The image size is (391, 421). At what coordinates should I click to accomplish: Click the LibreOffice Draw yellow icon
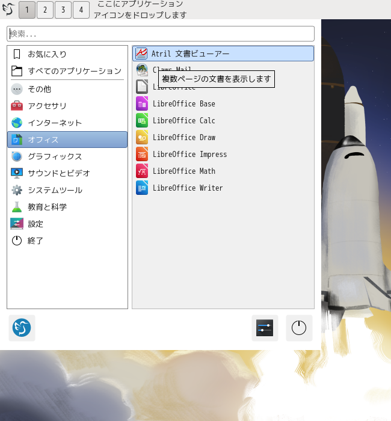[x=142, y=138]
